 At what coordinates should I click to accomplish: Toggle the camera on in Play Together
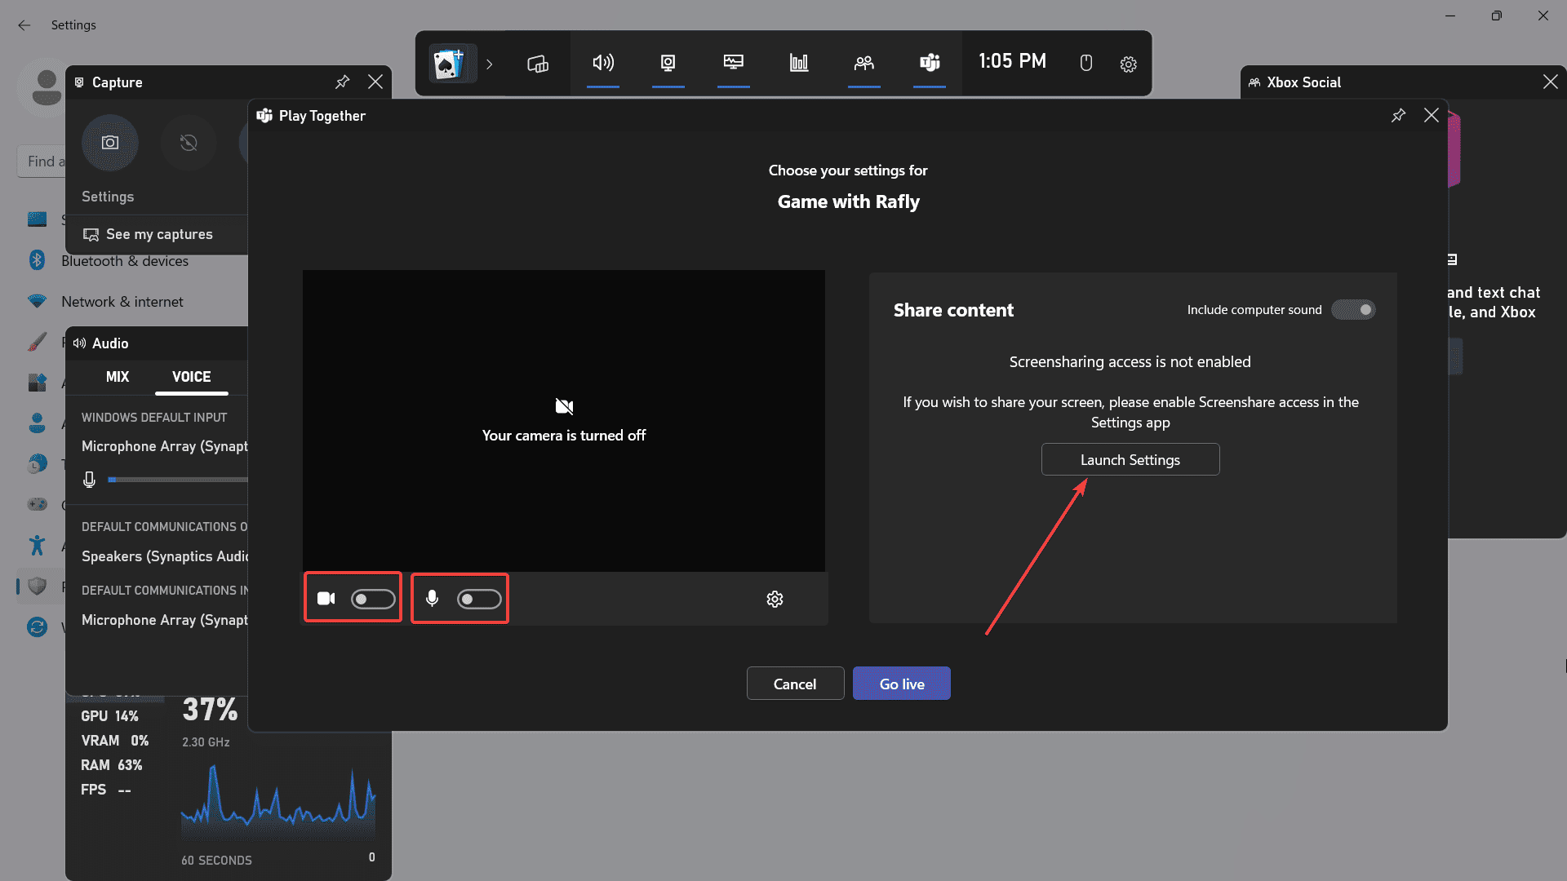point(371,598)
